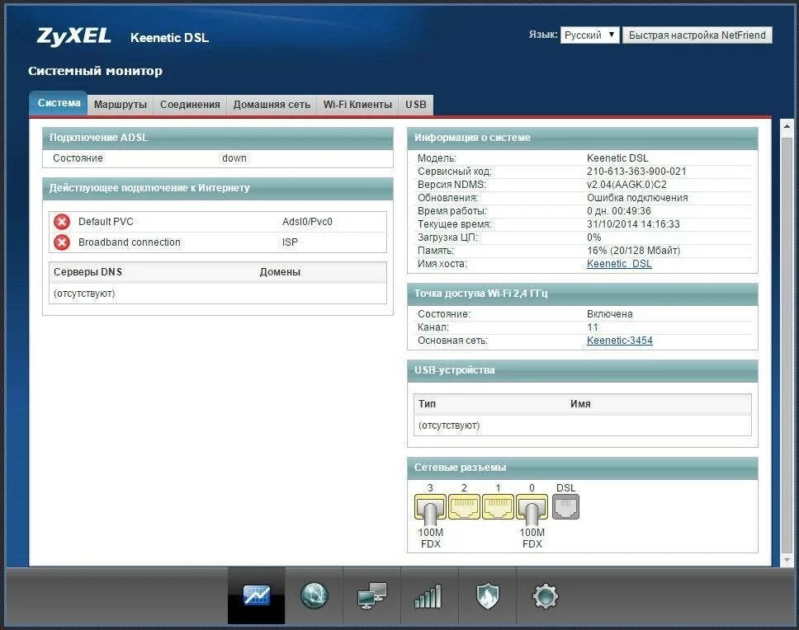The width and height of the screenshot is (799, 630).
Task: Select the Default PVC connection row
Action: 218,222
